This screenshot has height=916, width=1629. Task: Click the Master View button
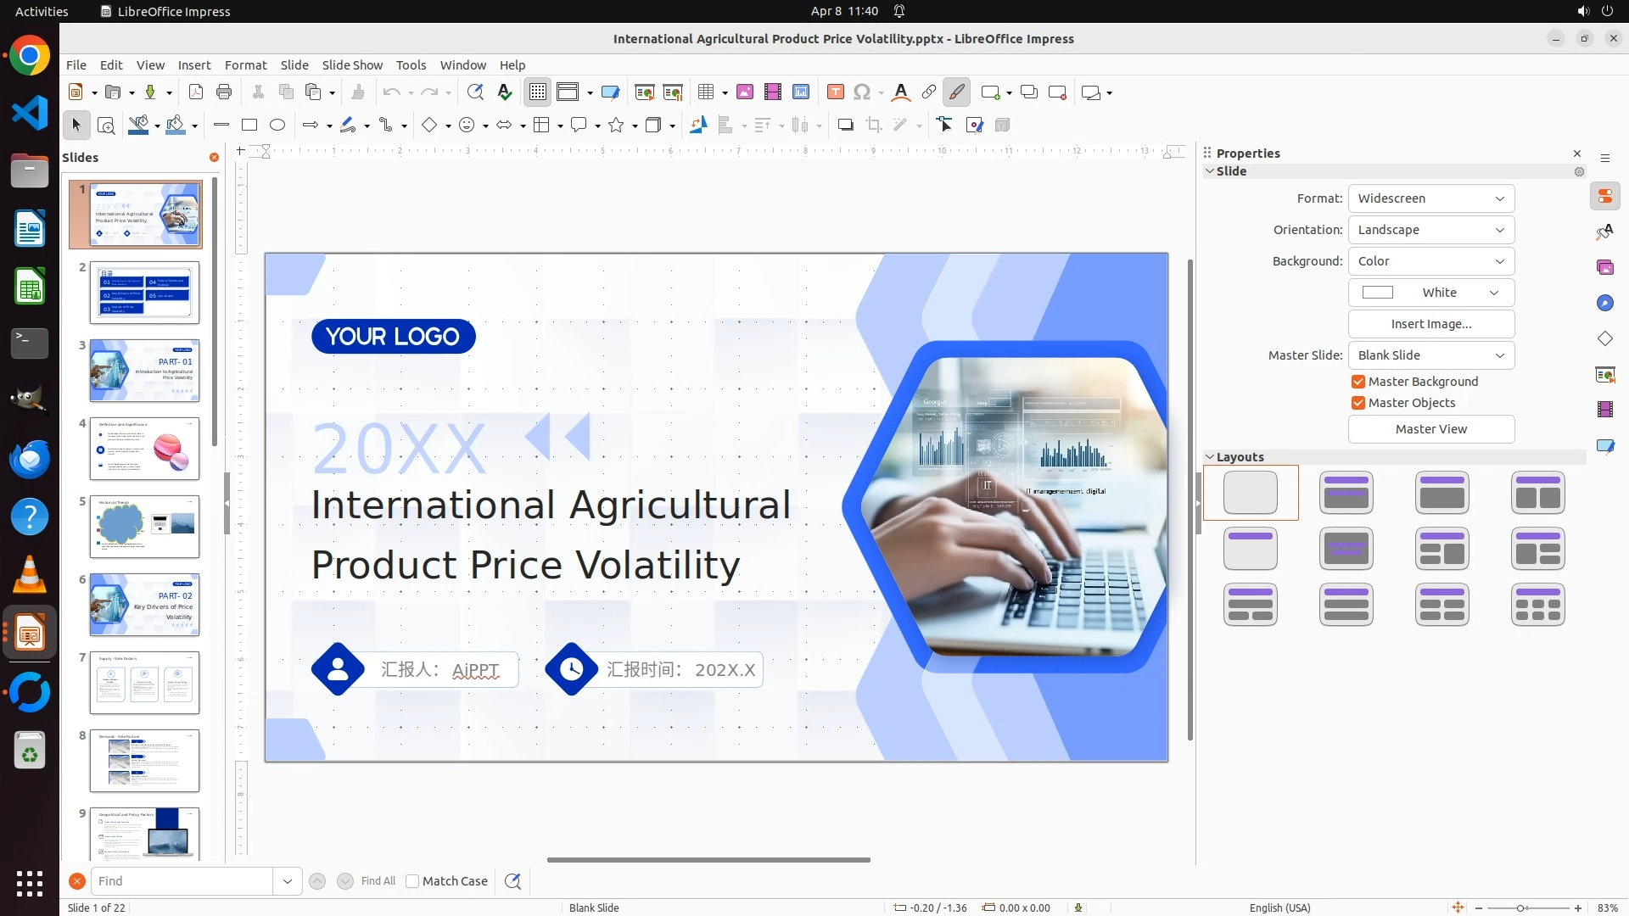1430,429
